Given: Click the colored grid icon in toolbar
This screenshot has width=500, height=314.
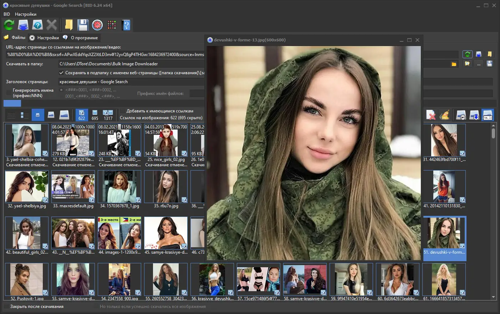Looking at the screenshot, I should pyautogui.click(x=112, y=25).
